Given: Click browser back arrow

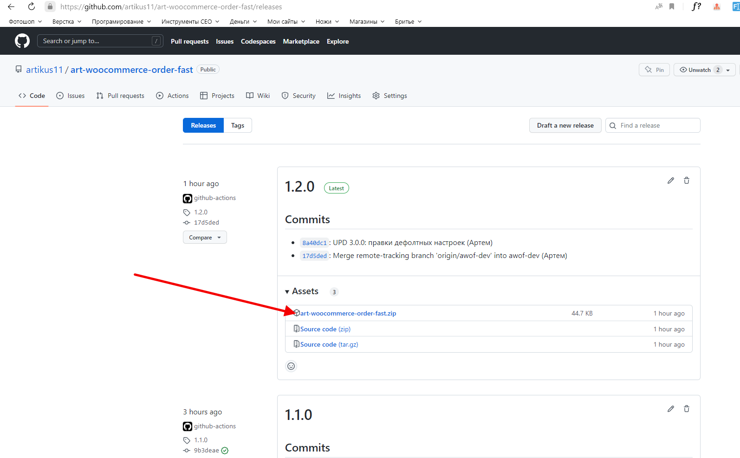Looking at the screenshot, I should [11, 6].
